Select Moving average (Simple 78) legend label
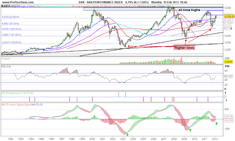 click(x=88, y=6)
